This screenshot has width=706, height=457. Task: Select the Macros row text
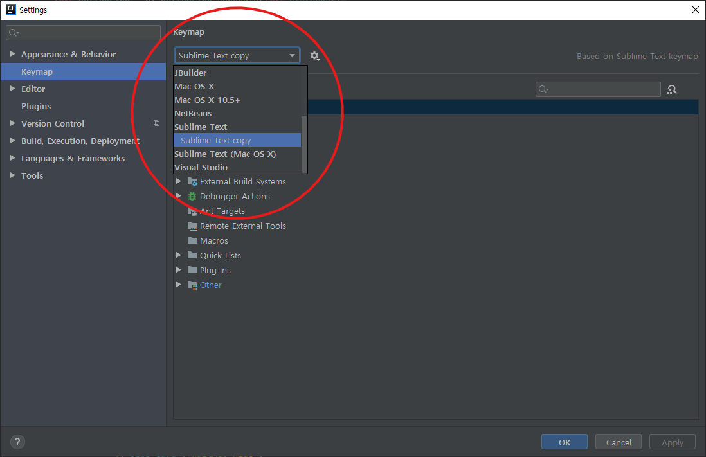214,241
